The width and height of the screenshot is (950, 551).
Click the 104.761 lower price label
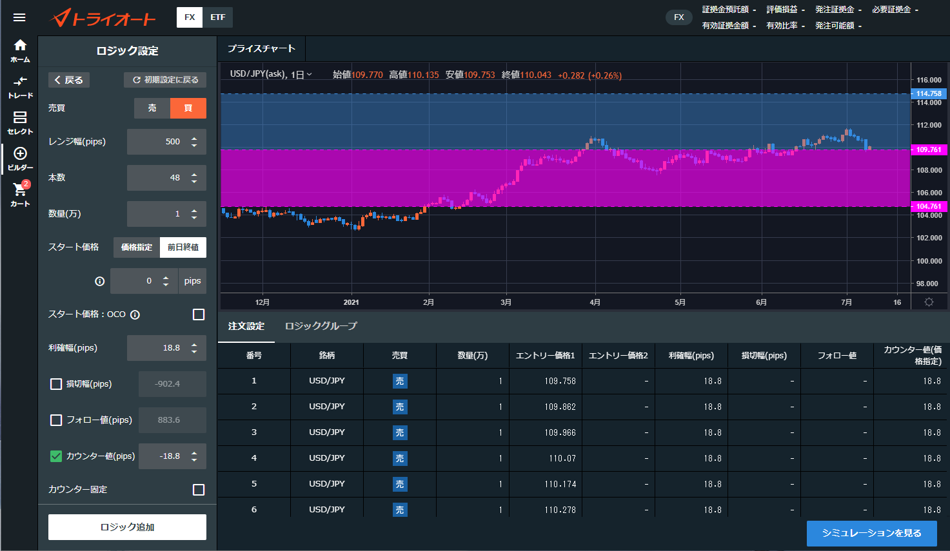tap(929, 206)
